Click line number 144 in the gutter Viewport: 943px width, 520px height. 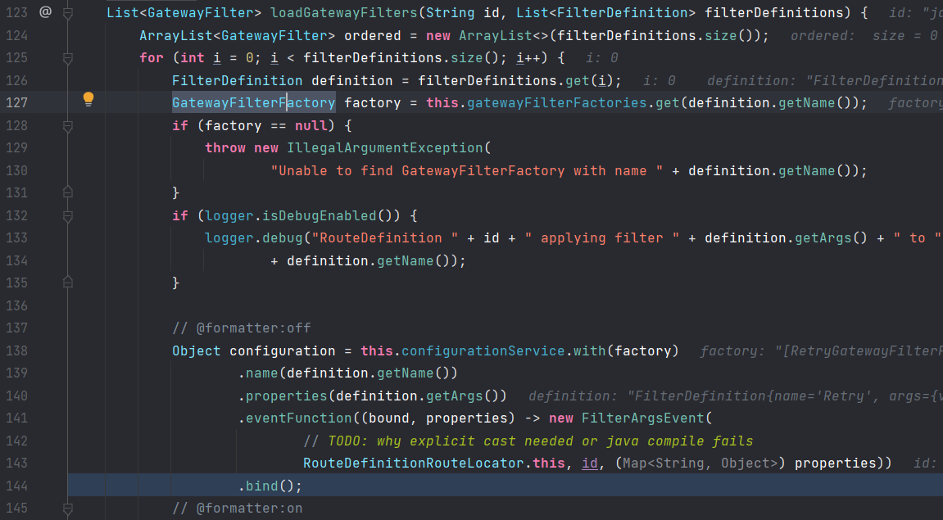(16, 486)
